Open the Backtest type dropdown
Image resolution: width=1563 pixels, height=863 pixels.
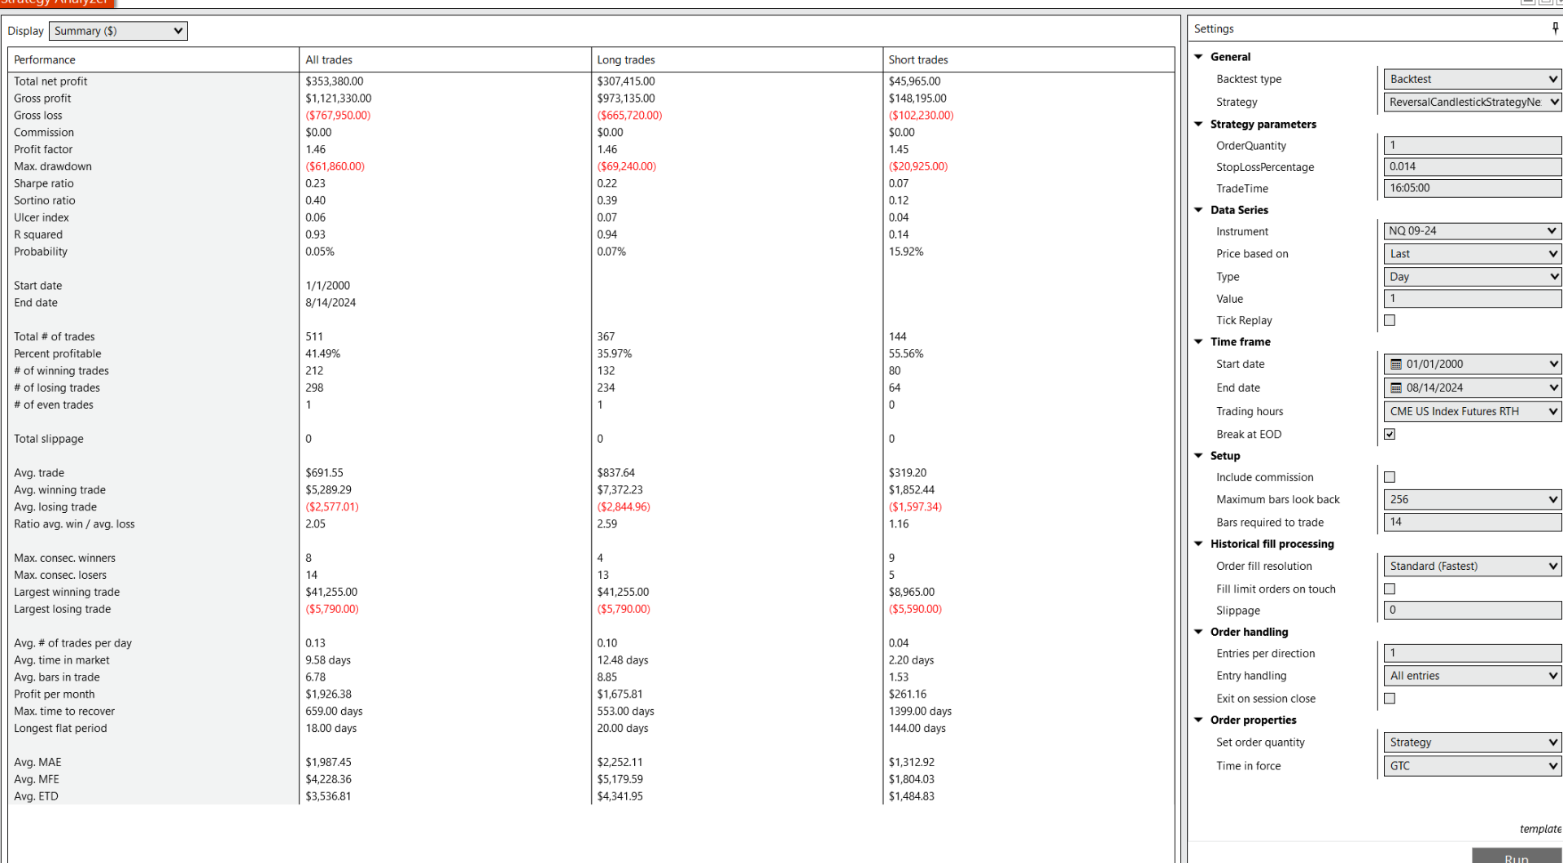pos(1473,79)
